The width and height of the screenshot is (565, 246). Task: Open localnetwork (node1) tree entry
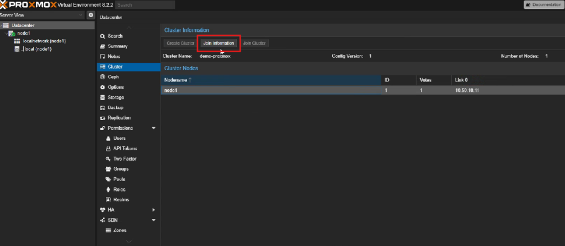coord(44,41)
